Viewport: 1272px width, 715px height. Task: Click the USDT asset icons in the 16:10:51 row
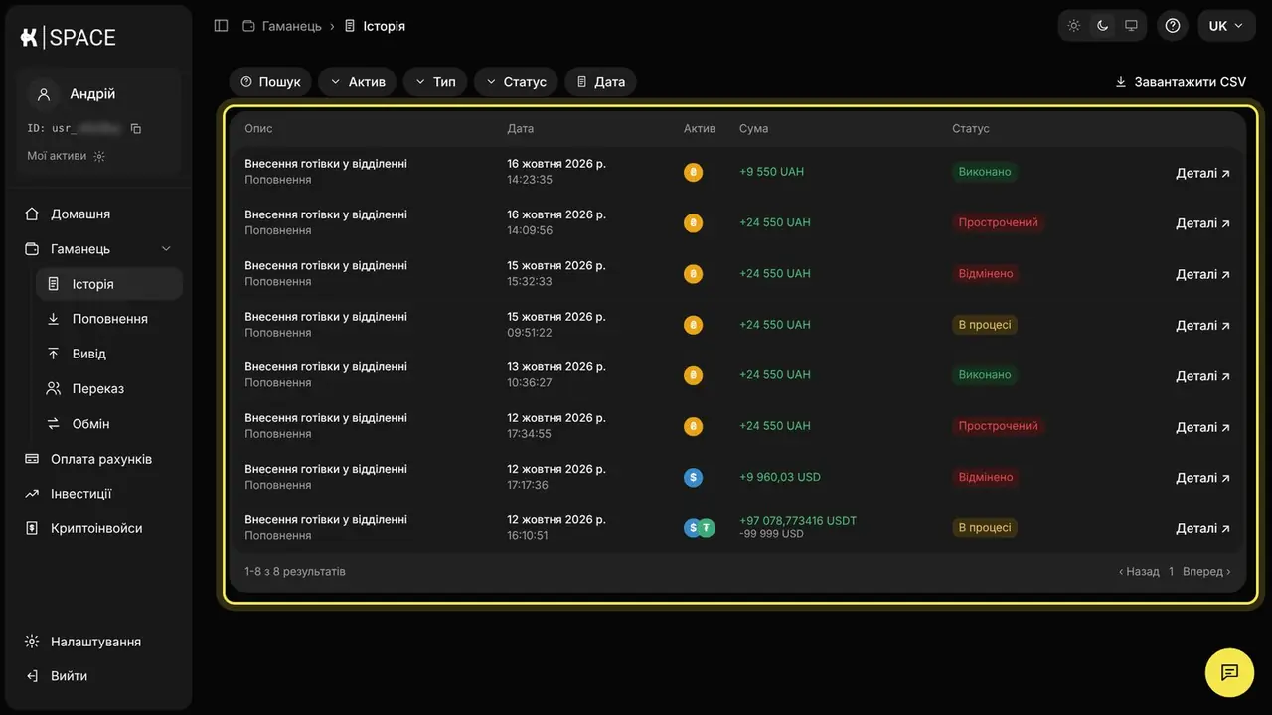(700, 528)
